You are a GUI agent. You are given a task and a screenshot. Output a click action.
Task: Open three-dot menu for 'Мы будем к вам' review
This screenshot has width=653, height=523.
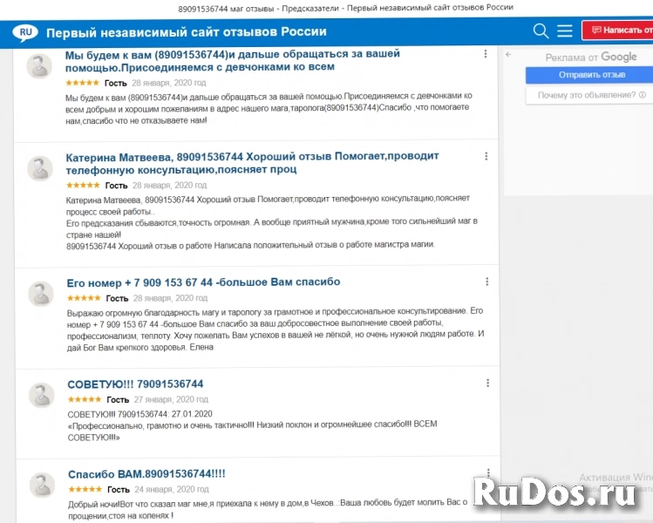tap(486, 54)
